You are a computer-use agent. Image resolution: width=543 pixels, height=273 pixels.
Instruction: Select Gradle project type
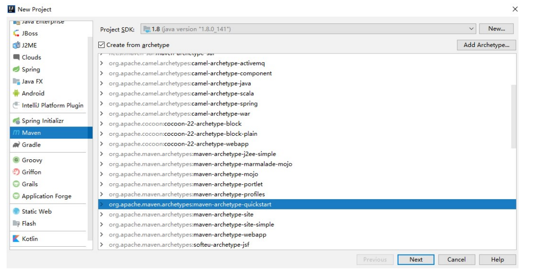[x=49, y=145]
